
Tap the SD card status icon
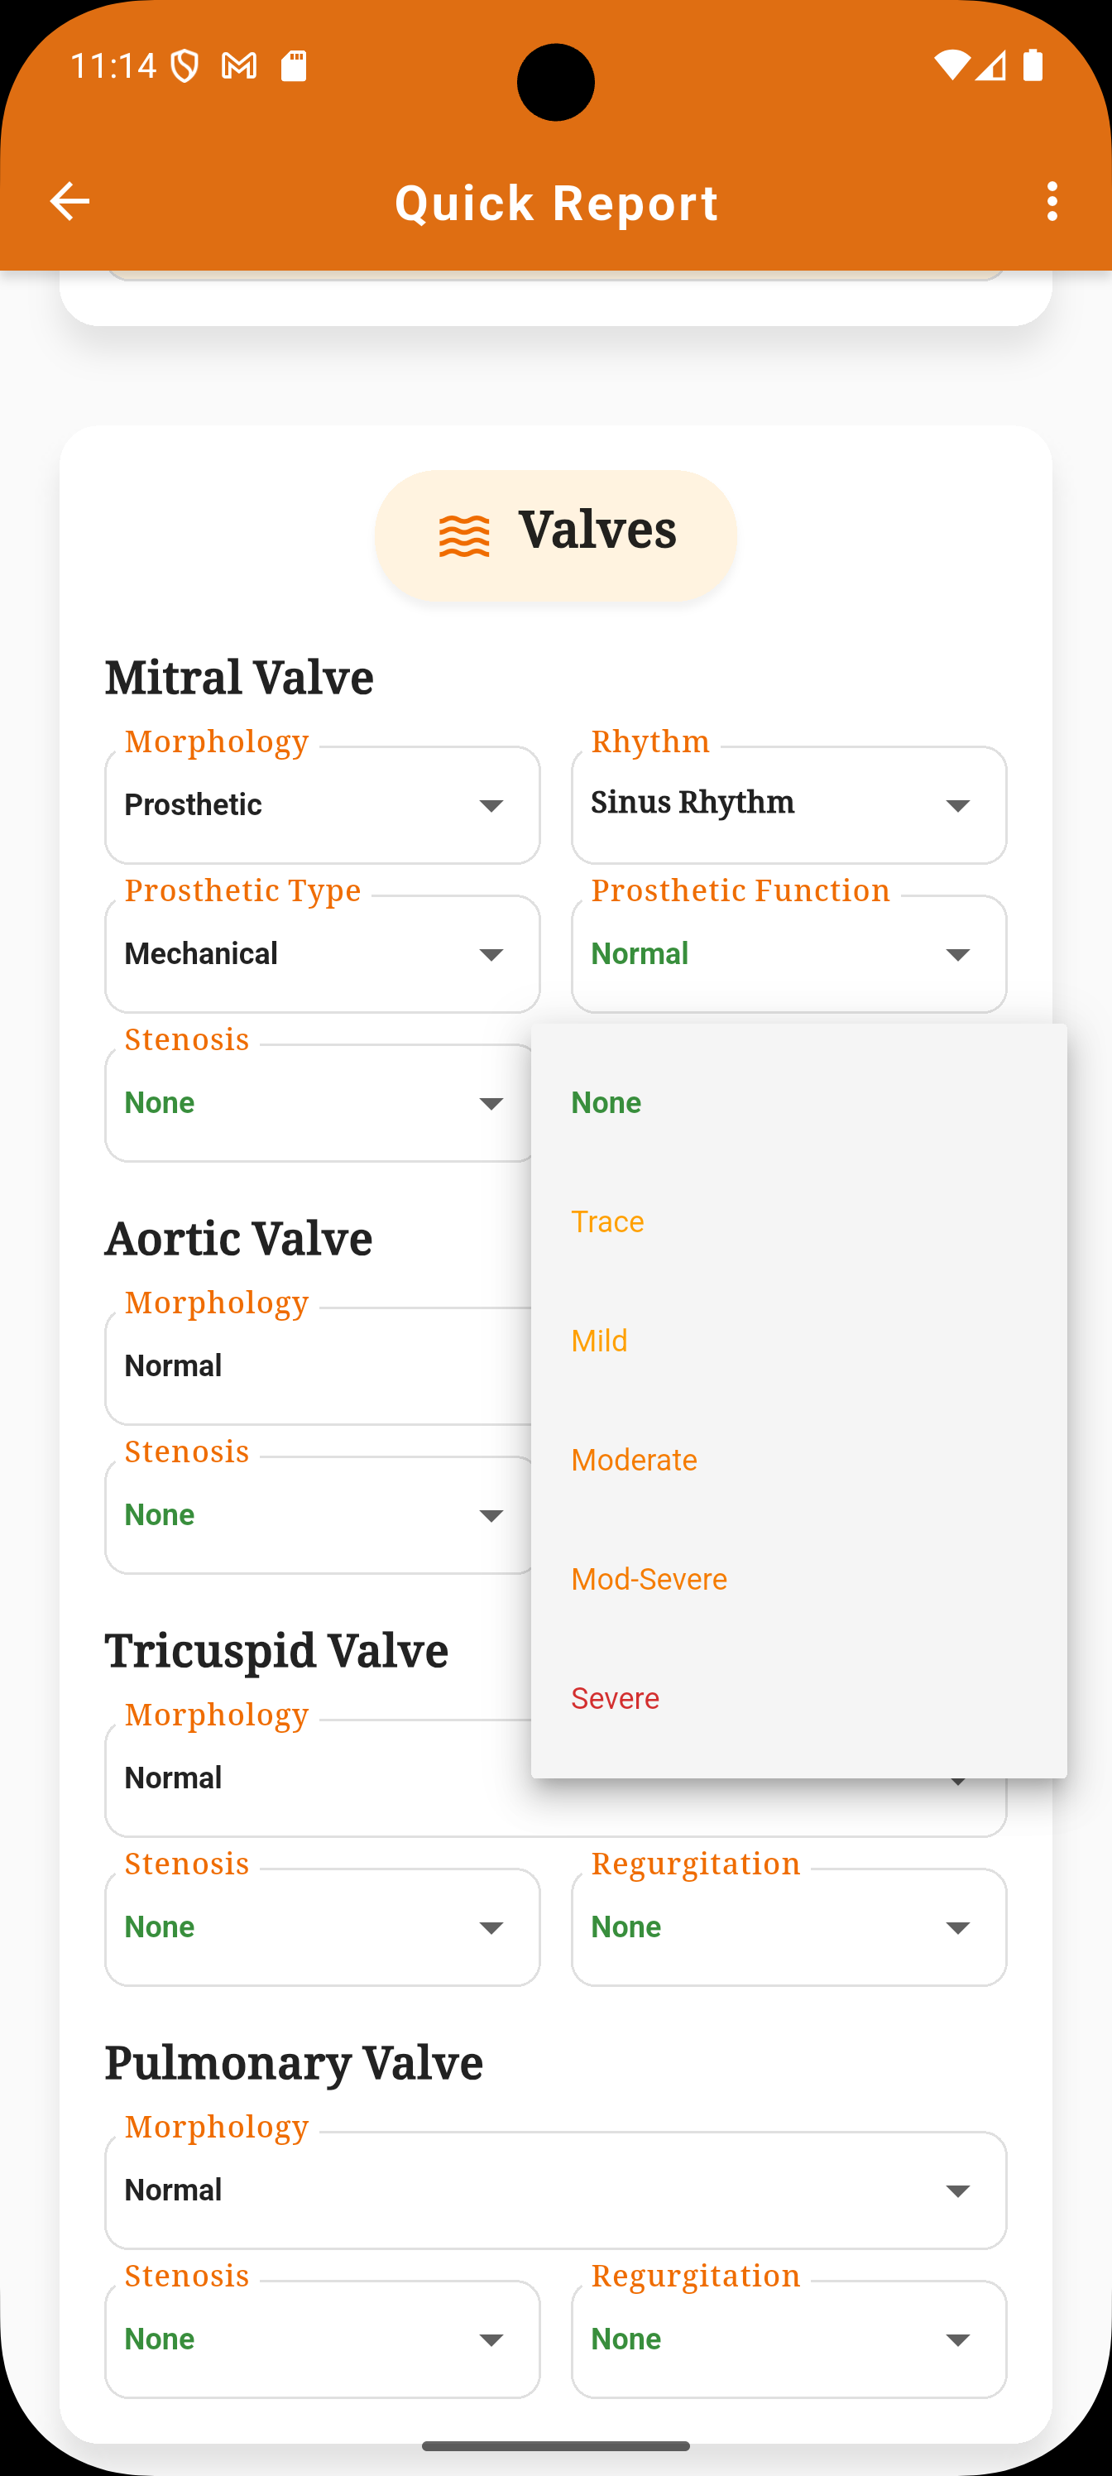[x=294, y=65]
